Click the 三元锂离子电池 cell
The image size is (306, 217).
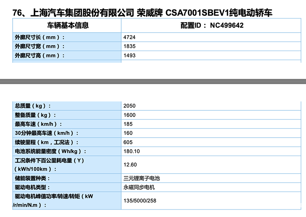pyautogui.click(x=142, y=178)
